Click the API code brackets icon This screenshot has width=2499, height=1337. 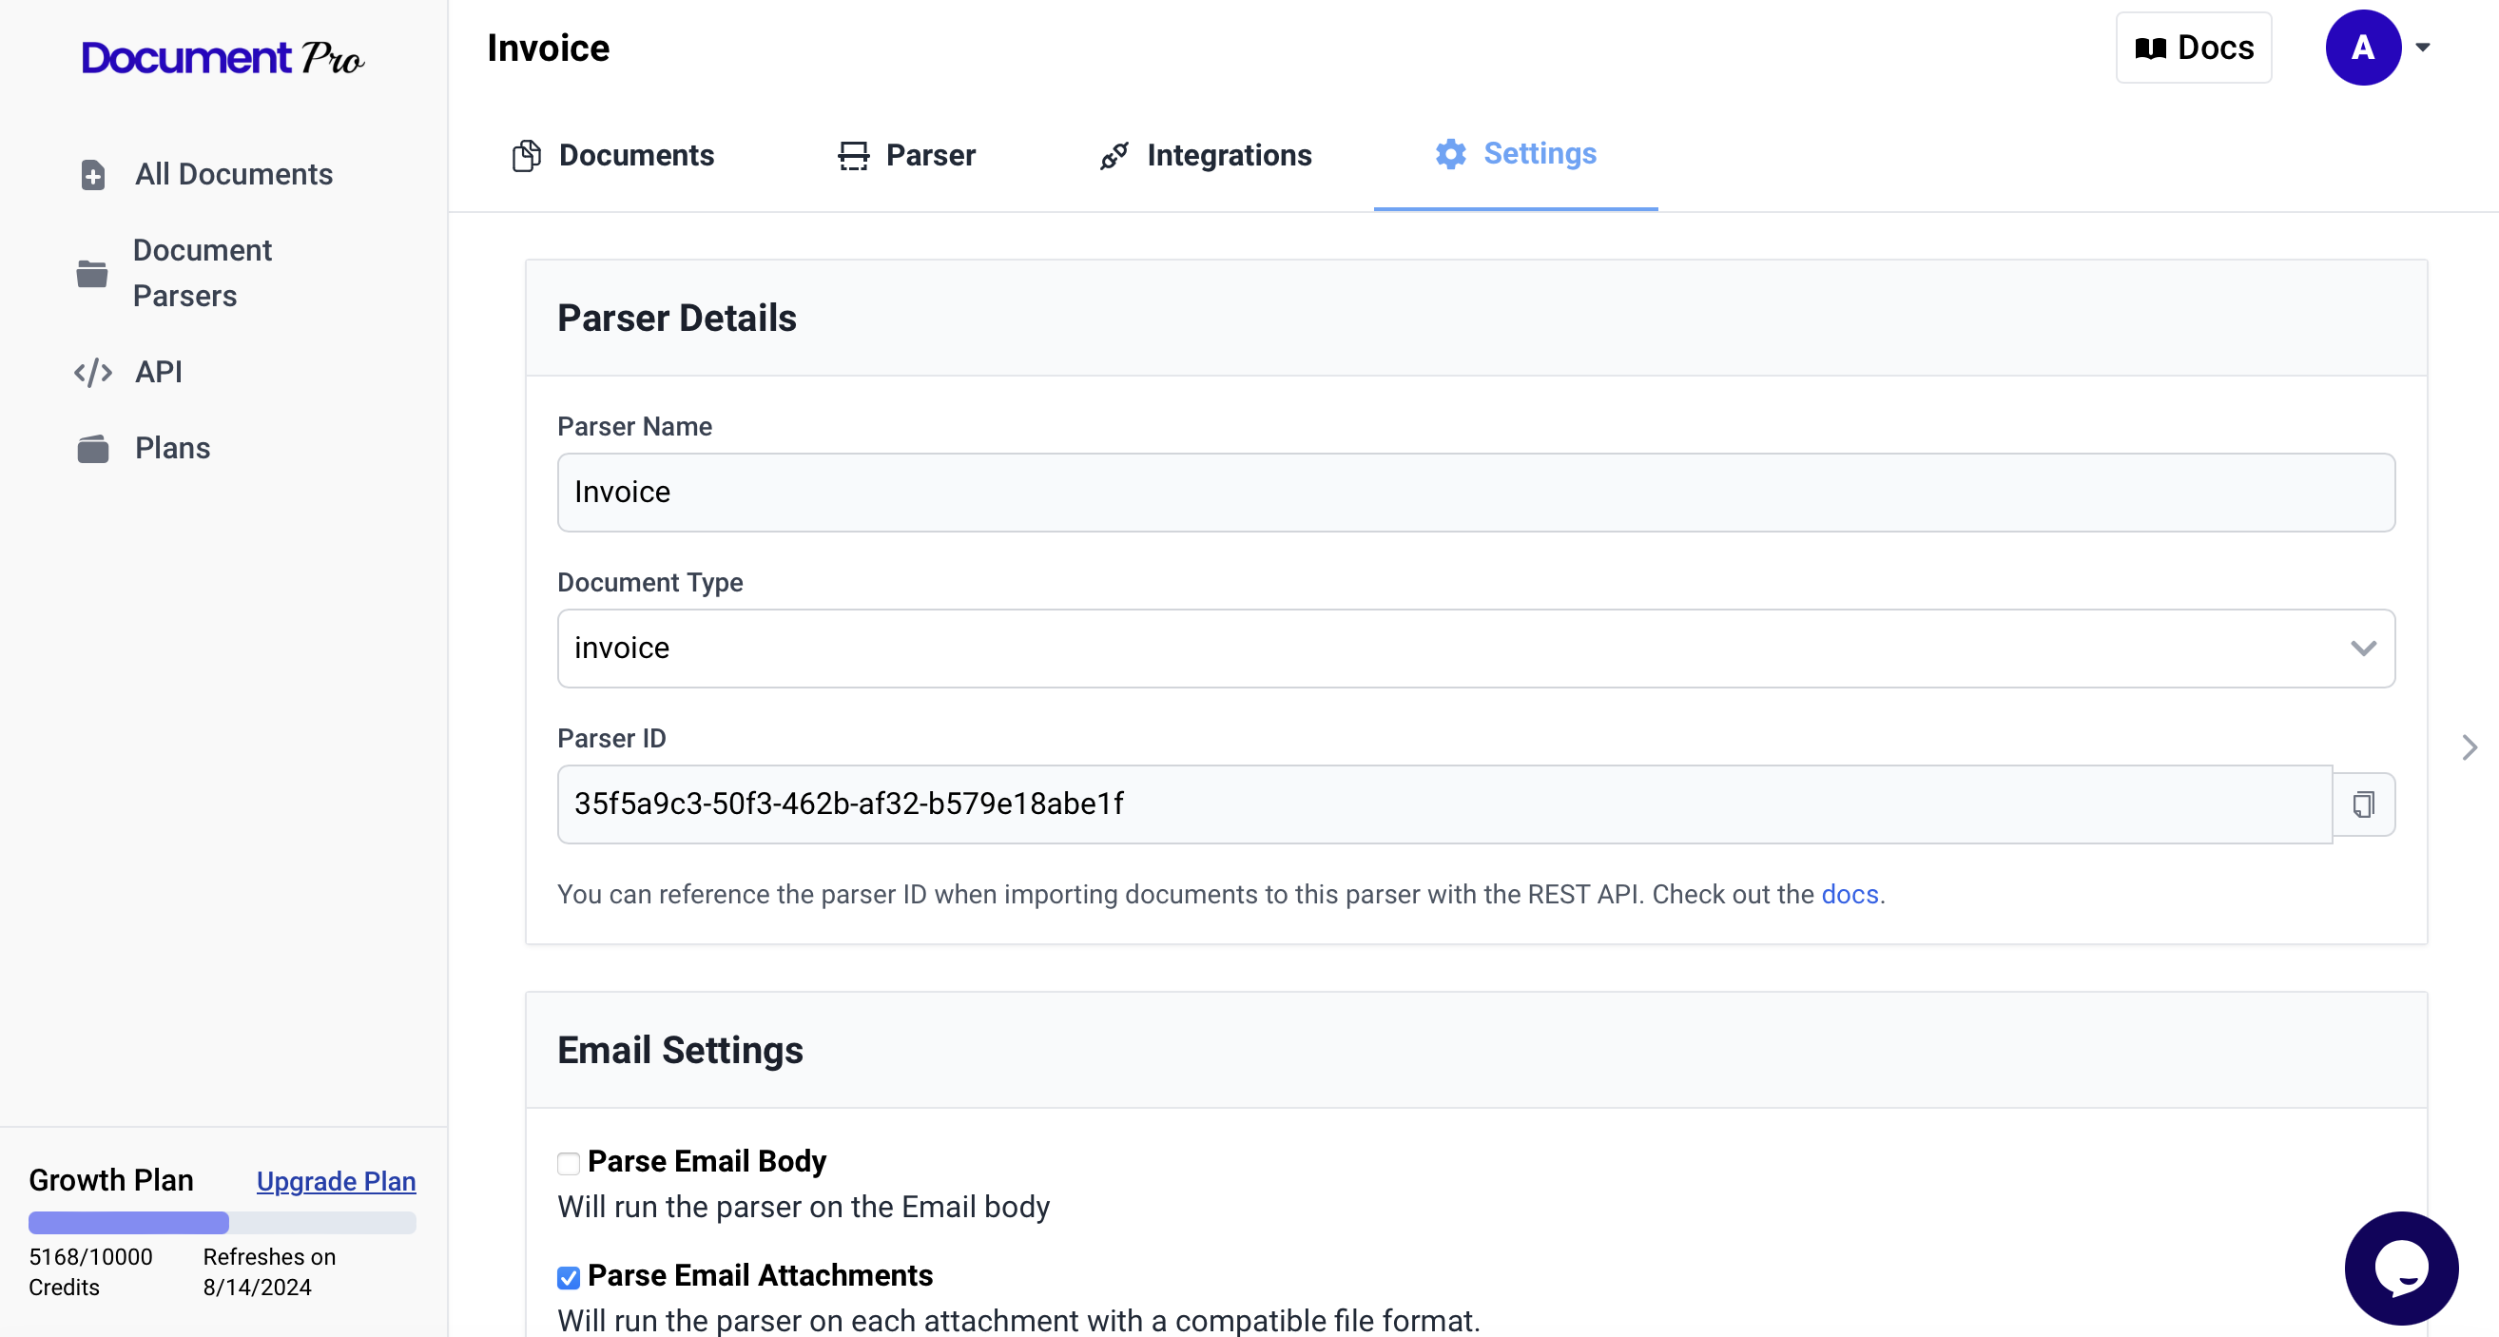click(93, 373)
